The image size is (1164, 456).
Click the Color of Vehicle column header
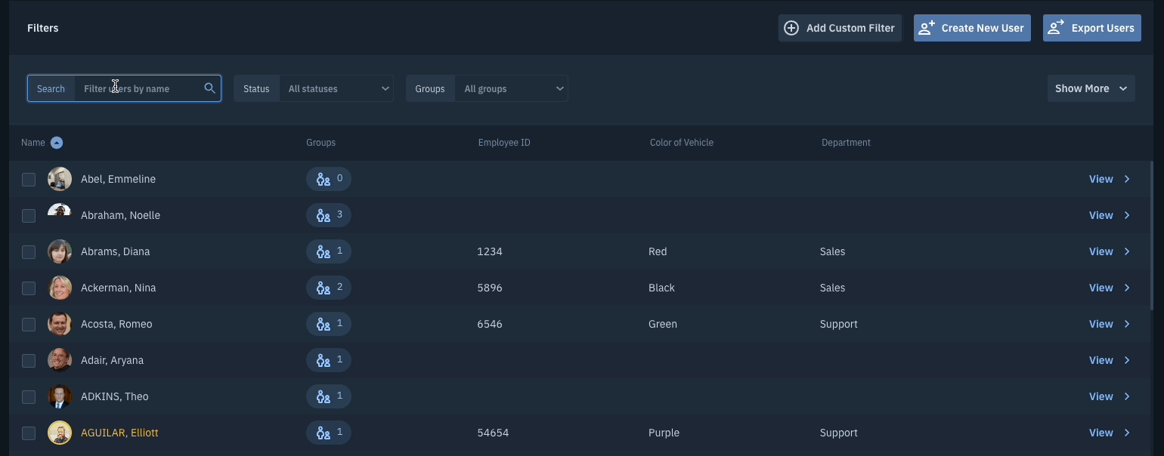[681, 143]
